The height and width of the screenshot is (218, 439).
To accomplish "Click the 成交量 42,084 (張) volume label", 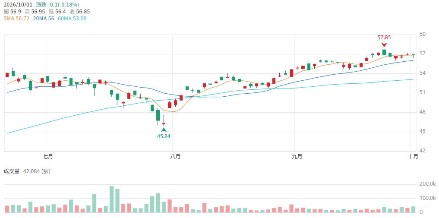I will tap(27, 171).
